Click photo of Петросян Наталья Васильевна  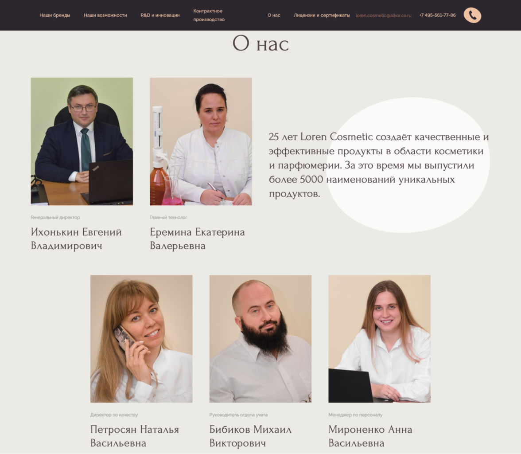tap(141, 339)
